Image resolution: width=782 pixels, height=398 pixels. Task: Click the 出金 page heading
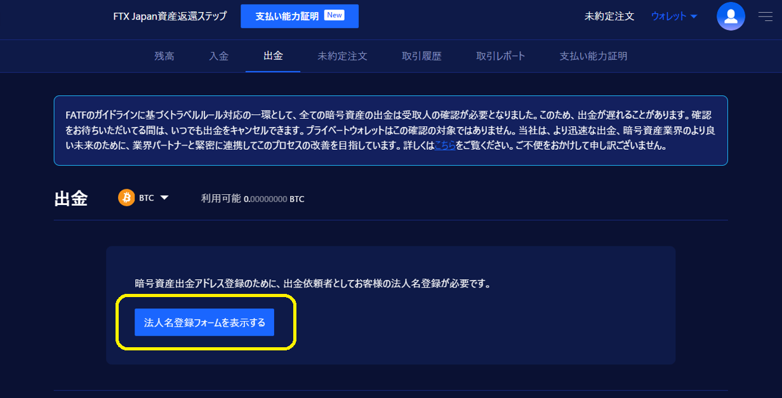click(71, 198)
